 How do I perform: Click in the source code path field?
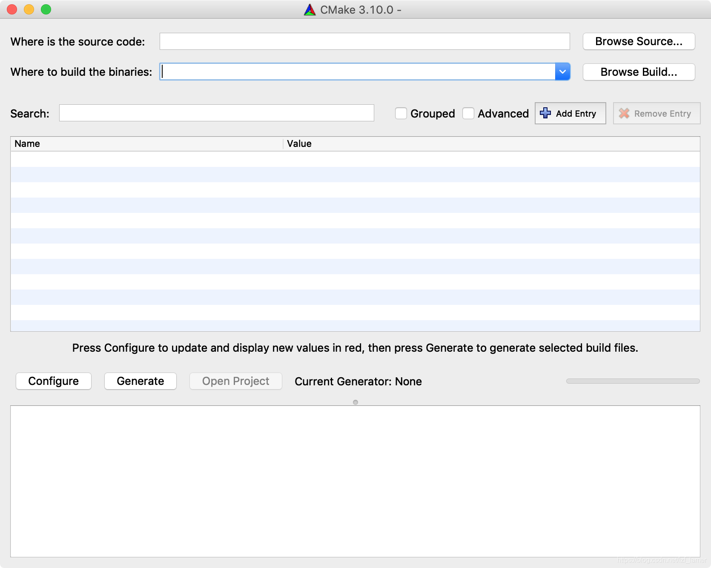tap(364, 41)
